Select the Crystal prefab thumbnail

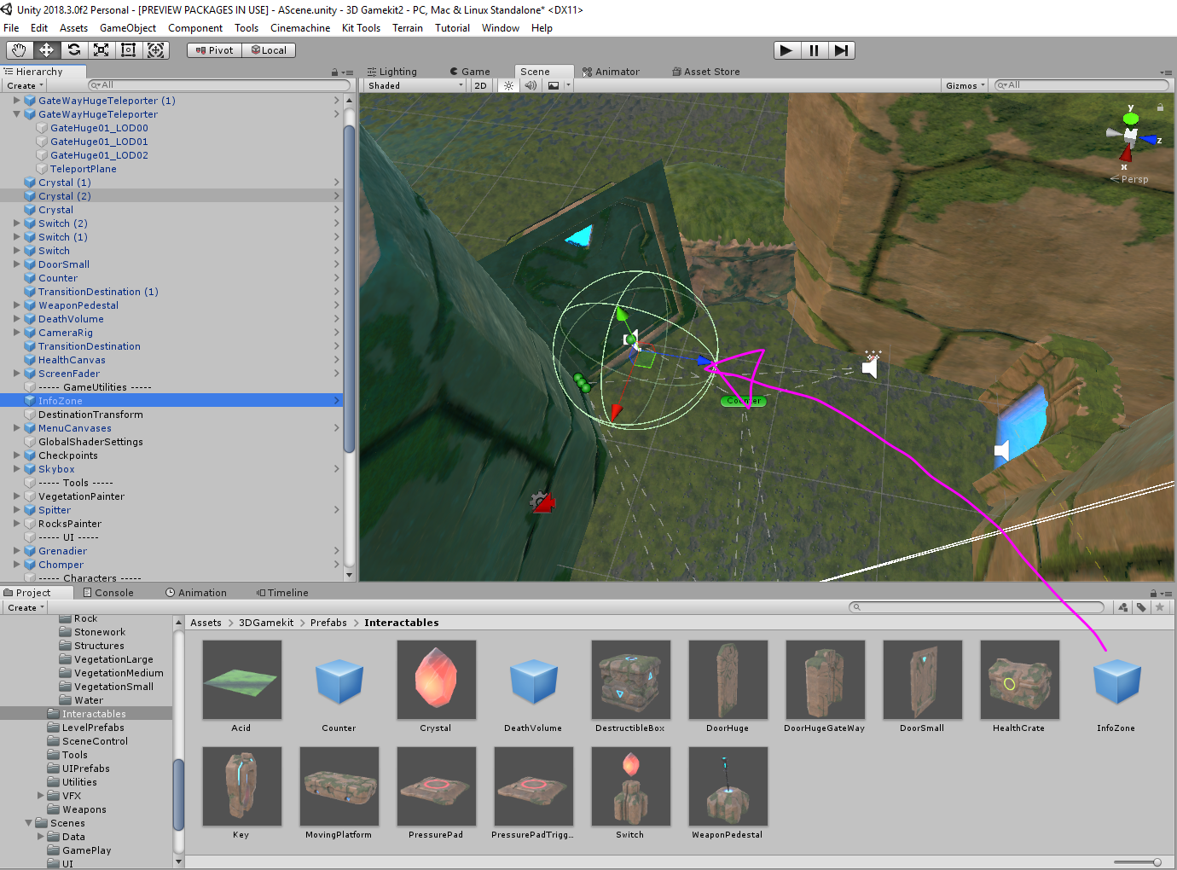[436, 680]
